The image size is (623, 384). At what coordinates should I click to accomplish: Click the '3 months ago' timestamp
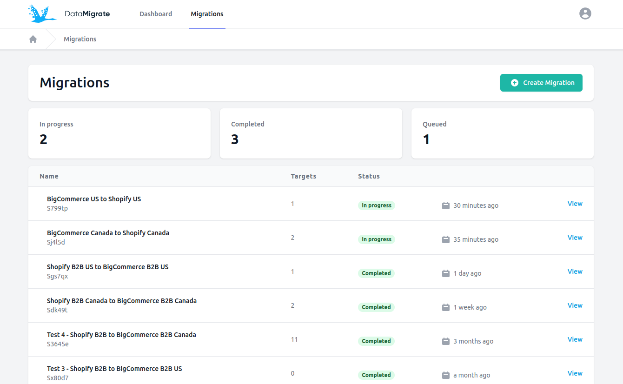[473, 341]
